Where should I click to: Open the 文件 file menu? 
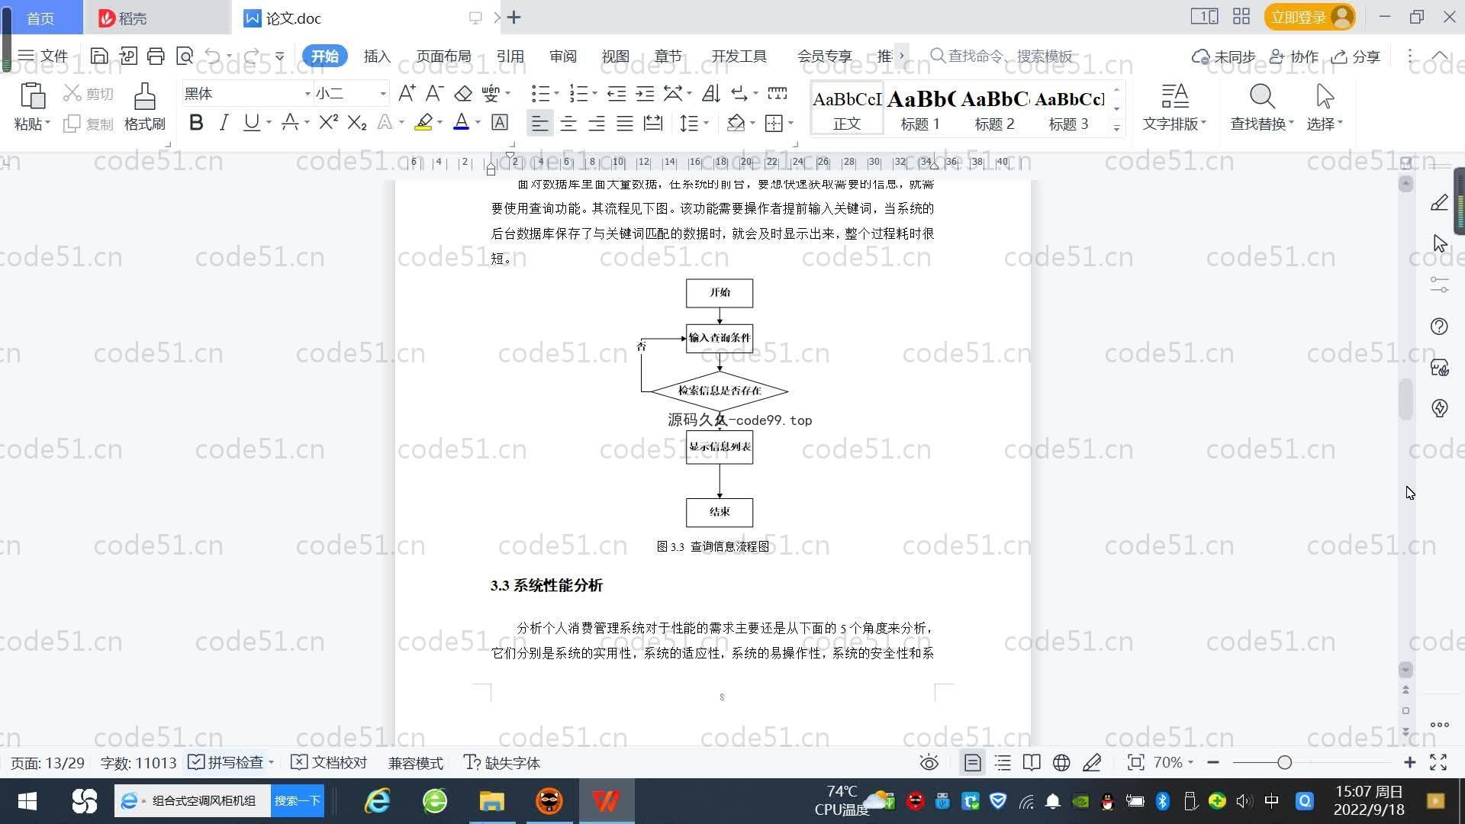pos(43,56)
